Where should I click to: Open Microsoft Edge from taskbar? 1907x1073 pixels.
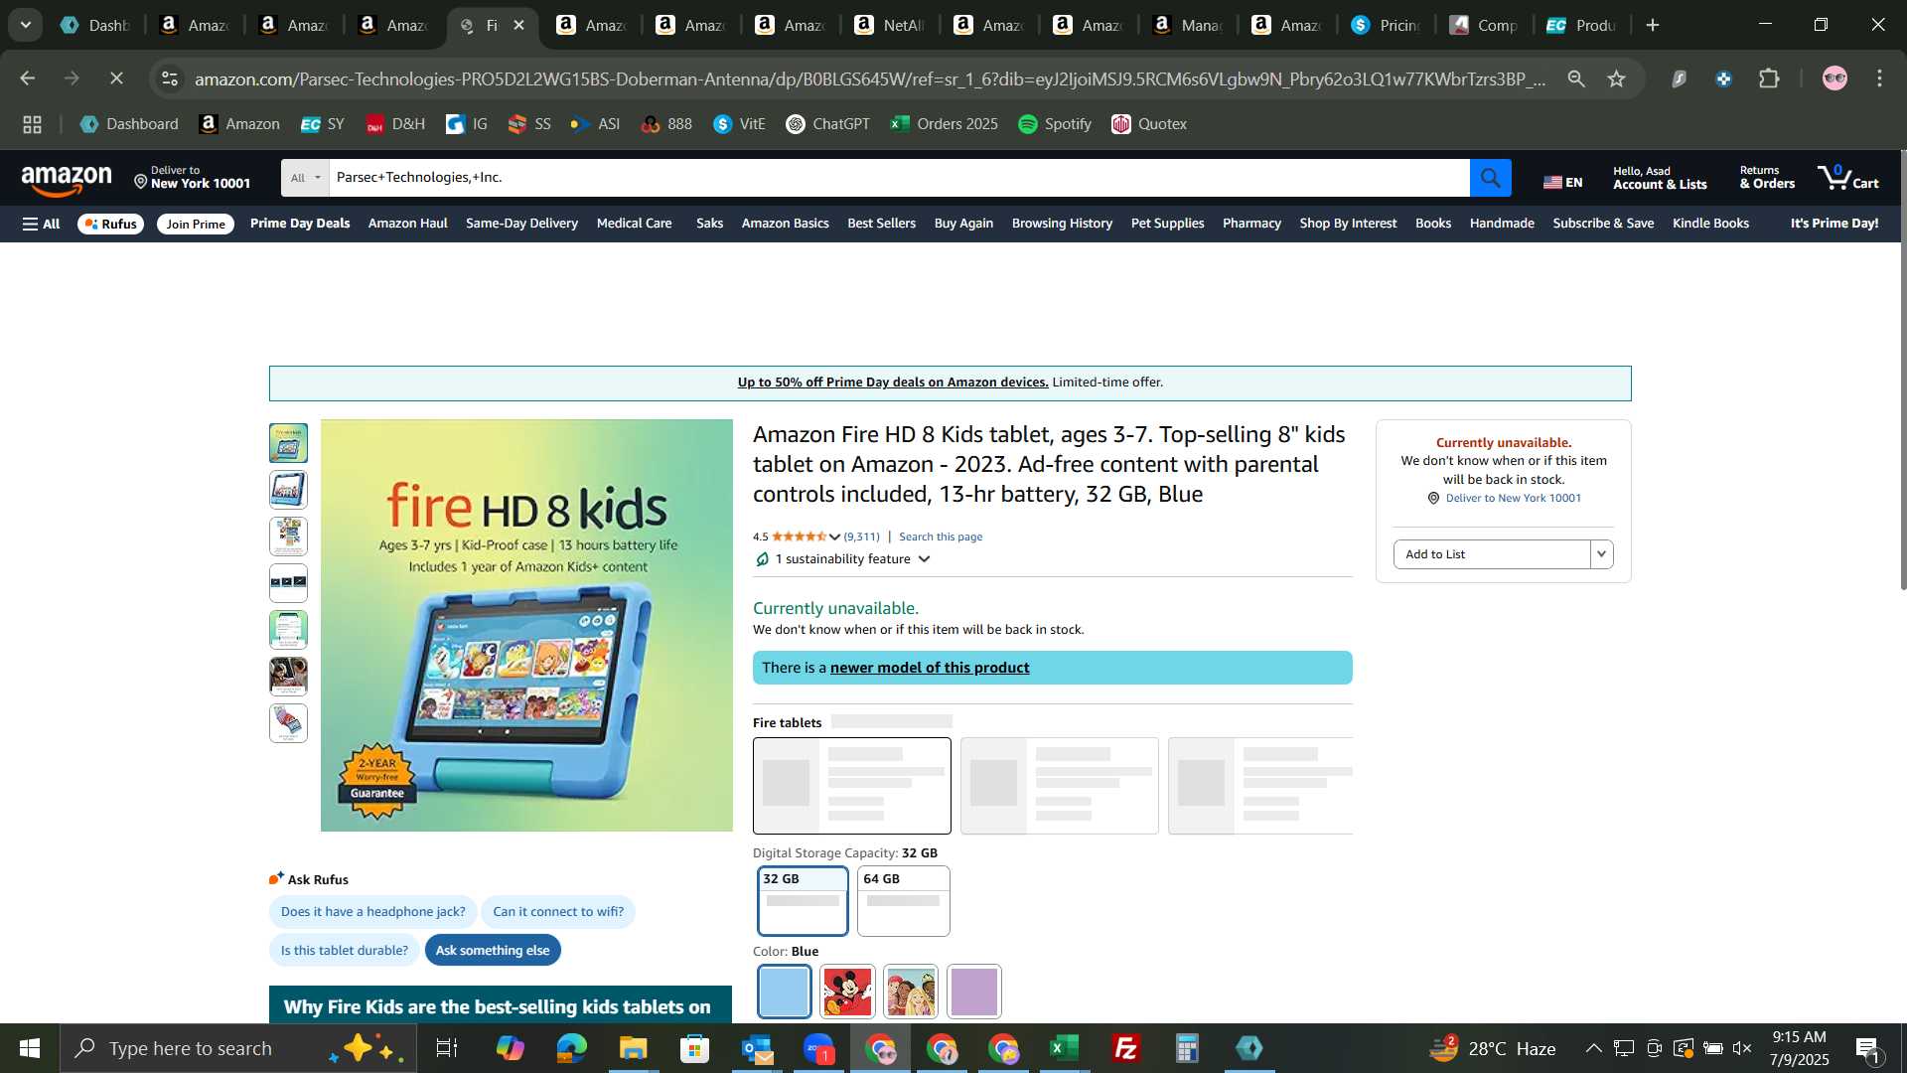pos(571,1048)
